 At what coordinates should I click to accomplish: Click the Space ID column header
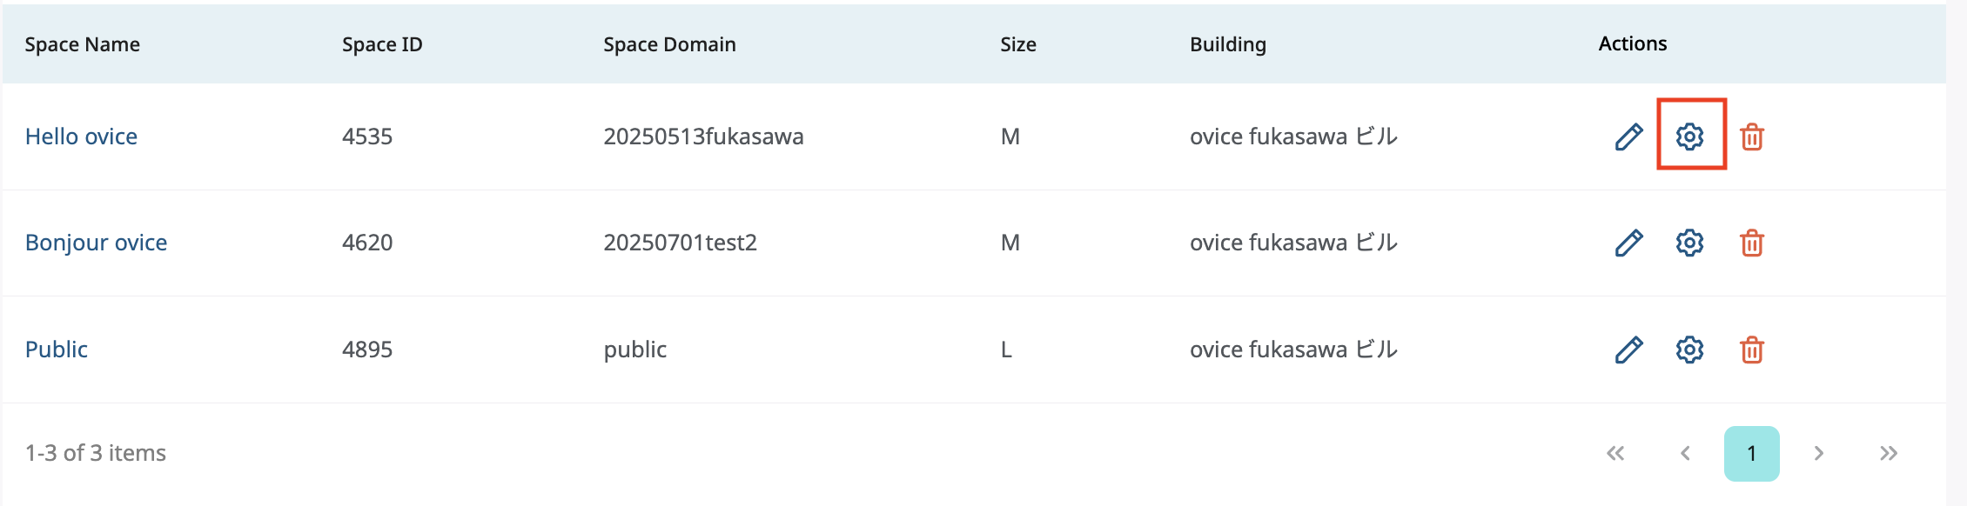coord(382,44)
